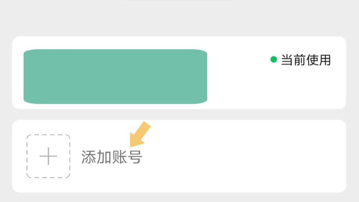The width and height of the screenshot is (359, 202).
Task: Click the 使用 characters in status label
Action: tap(318, 60)
